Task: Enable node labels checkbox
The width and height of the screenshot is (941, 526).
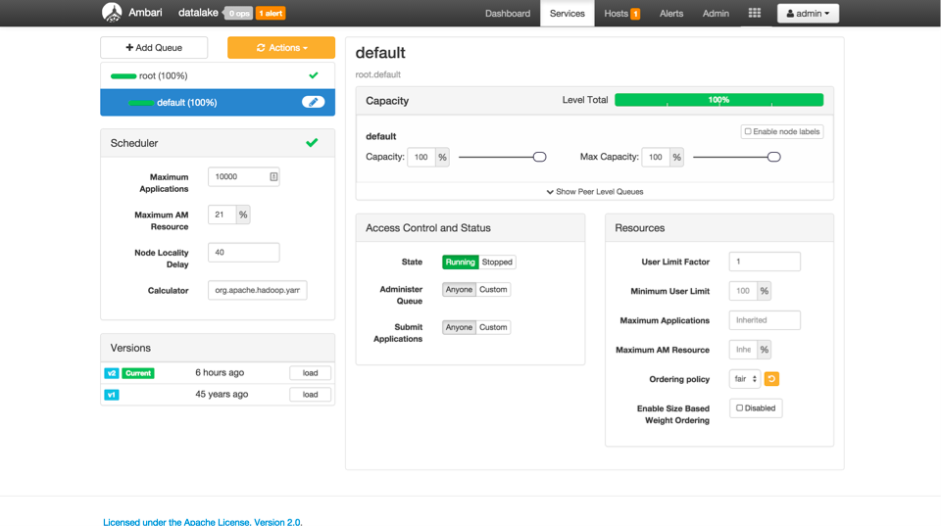Action: (748, 131)
